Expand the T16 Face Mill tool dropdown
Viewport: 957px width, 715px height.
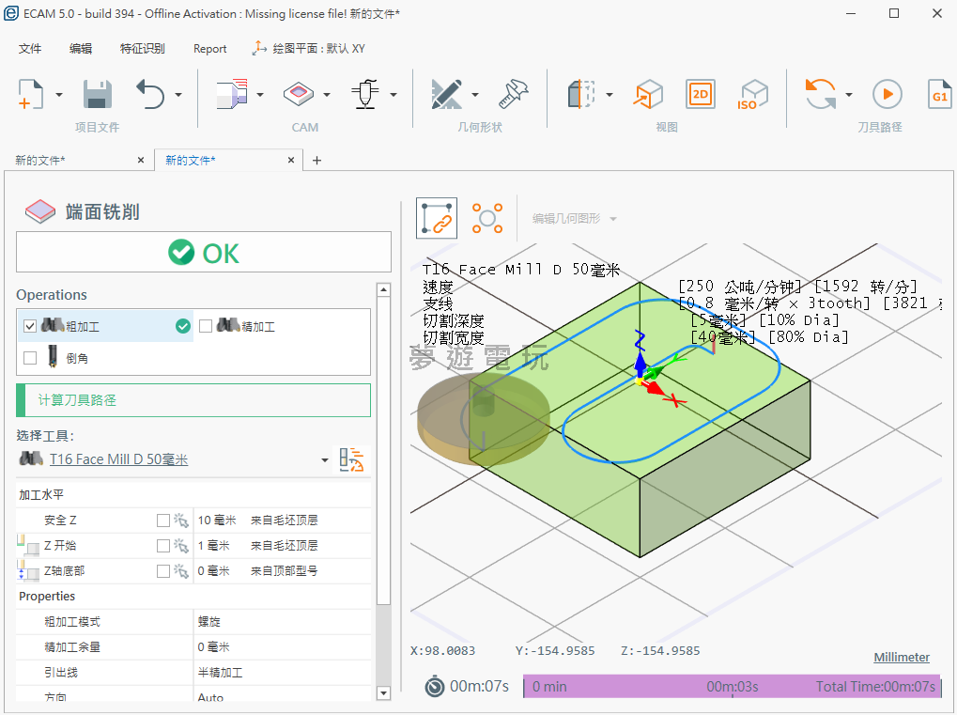325,460
